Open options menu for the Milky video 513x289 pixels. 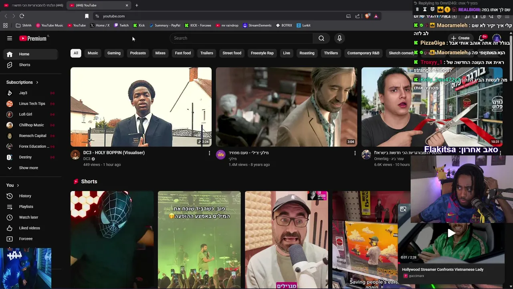click(x=355, y=153)
